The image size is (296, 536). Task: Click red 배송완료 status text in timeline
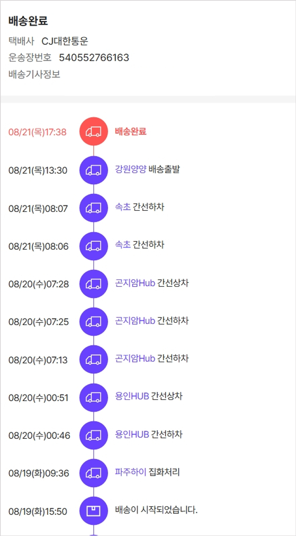[131, 132]
